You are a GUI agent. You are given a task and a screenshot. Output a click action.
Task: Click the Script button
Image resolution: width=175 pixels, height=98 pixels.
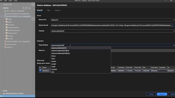click(151, 94)
